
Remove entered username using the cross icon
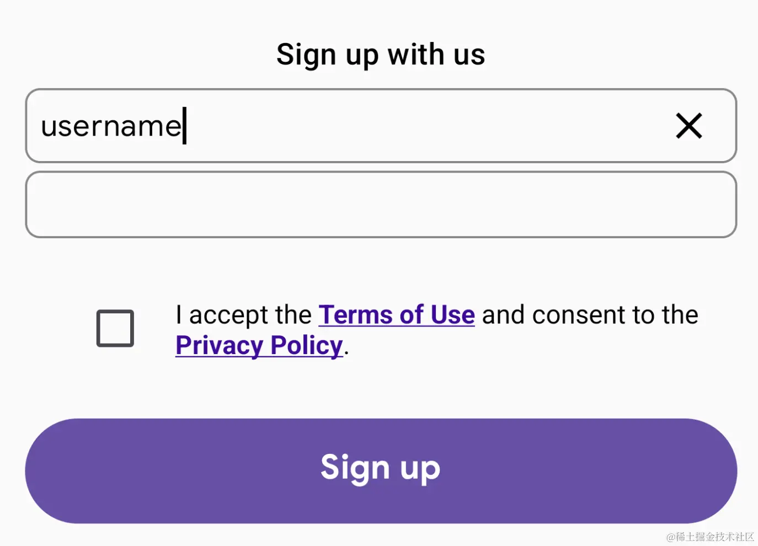pos(689,126)
